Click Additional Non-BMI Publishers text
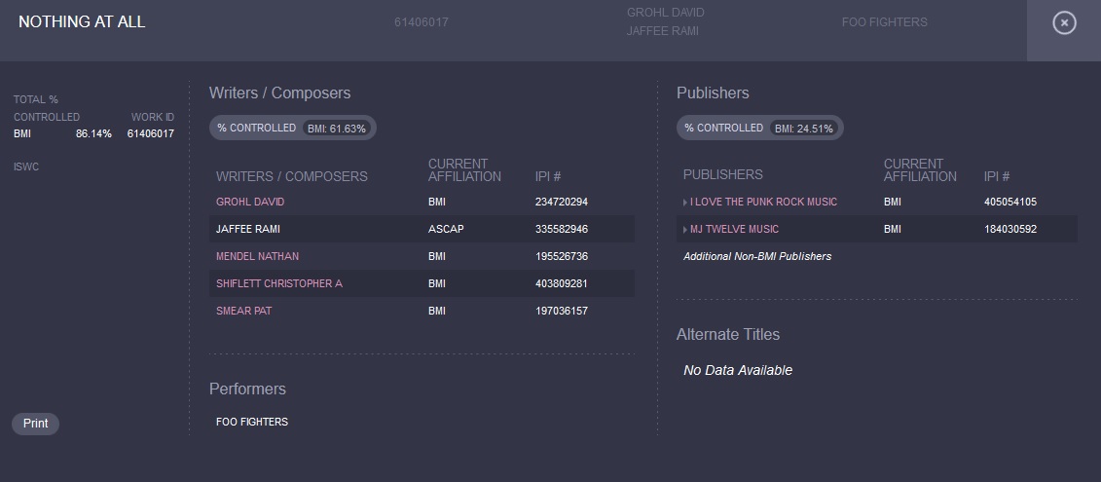This screenshot has height=482, width=1101. (757, 256)
